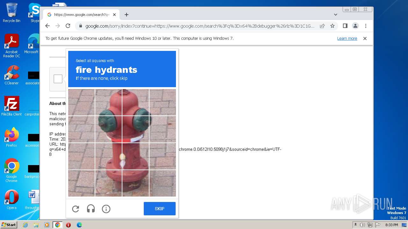Screen dimensions: 408x229
Task: Switch to Chrome in taskbar
Action: [x=57, y=225]
